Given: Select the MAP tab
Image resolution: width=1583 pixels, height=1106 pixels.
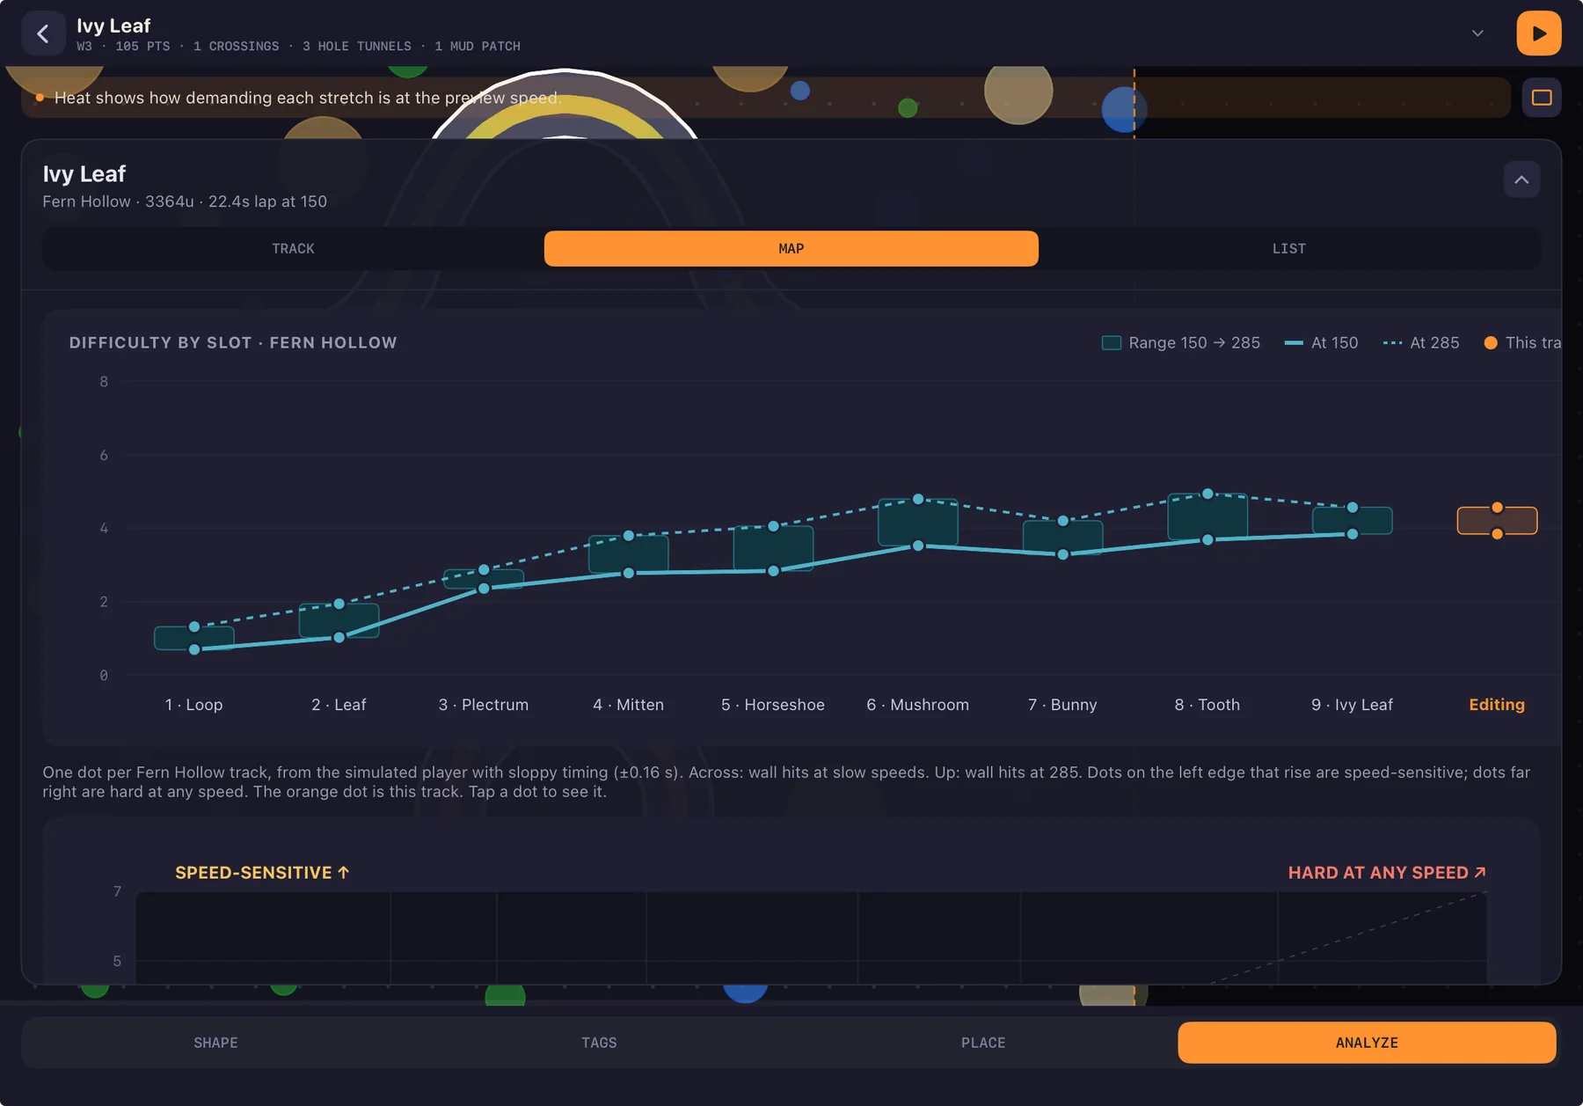Looking at the screenshot, I should pos(791,249).
